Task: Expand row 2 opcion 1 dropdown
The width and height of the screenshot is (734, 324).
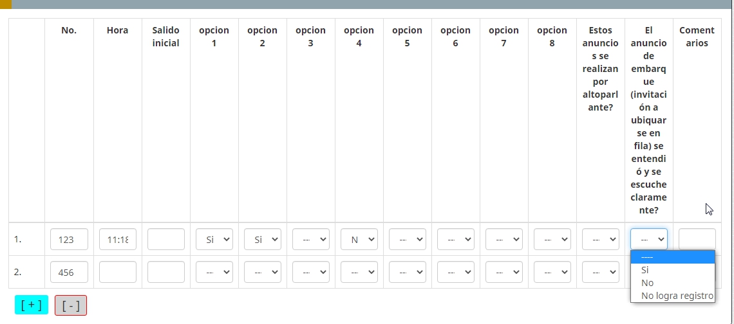Action: [x=214, y=272]
